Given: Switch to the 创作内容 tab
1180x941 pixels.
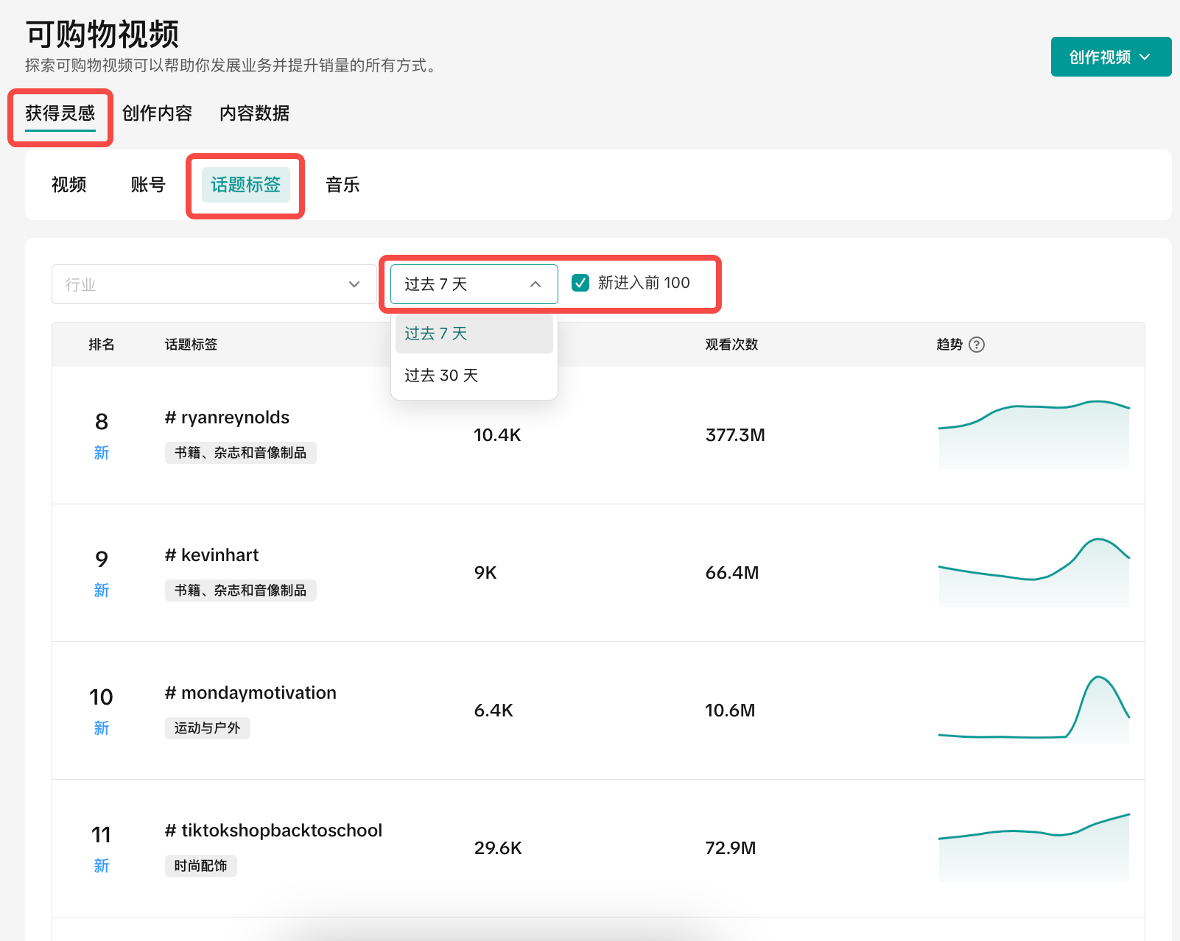Looking at the screenshot, I should point(157,113).
